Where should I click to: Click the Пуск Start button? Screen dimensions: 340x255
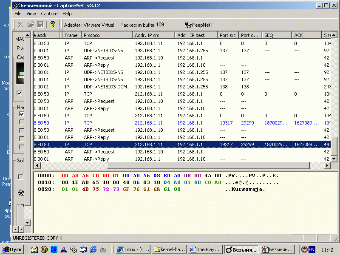[x=12, y=249]
